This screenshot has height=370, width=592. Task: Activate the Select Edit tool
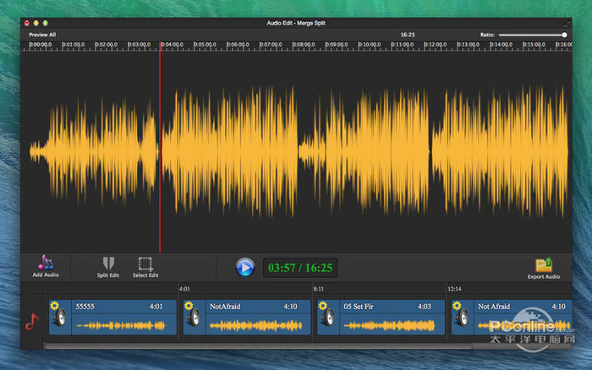(x=145, y=263)
